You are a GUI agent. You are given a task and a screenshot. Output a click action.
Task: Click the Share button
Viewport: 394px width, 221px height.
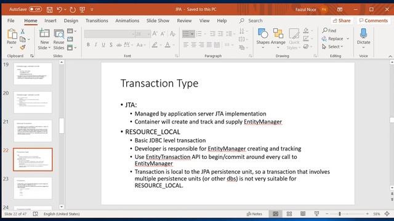pyautogui.click(x=342, y=20)
